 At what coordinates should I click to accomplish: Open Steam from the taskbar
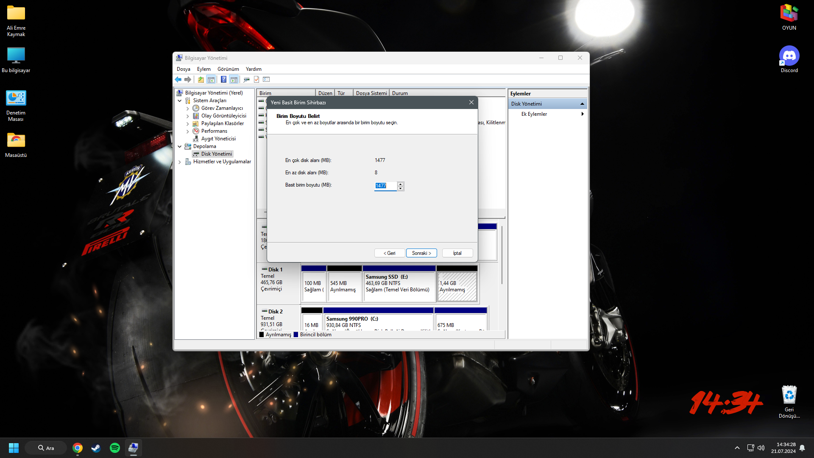click(96, 448)
